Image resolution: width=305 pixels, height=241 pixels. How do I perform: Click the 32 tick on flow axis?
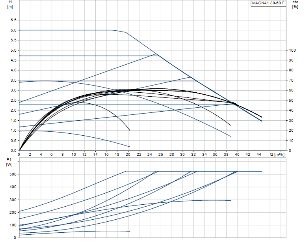pyautogui.click(x=193, y=154)
